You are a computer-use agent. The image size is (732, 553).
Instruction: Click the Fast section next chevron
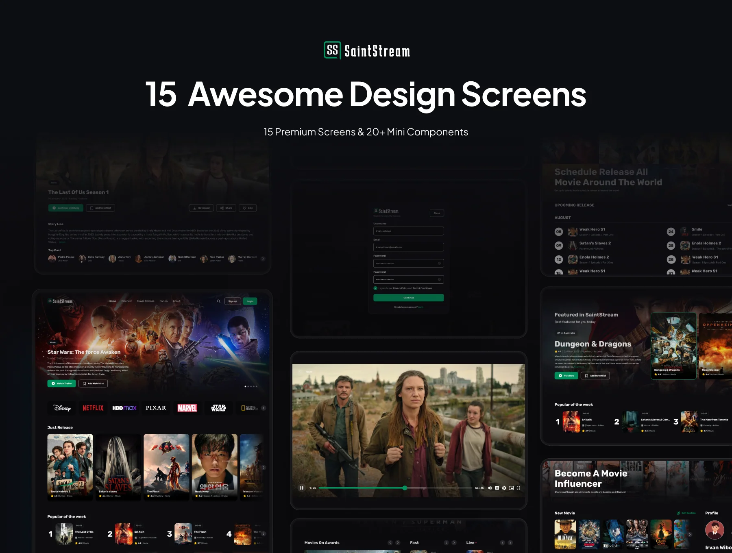tap(454, 543)
